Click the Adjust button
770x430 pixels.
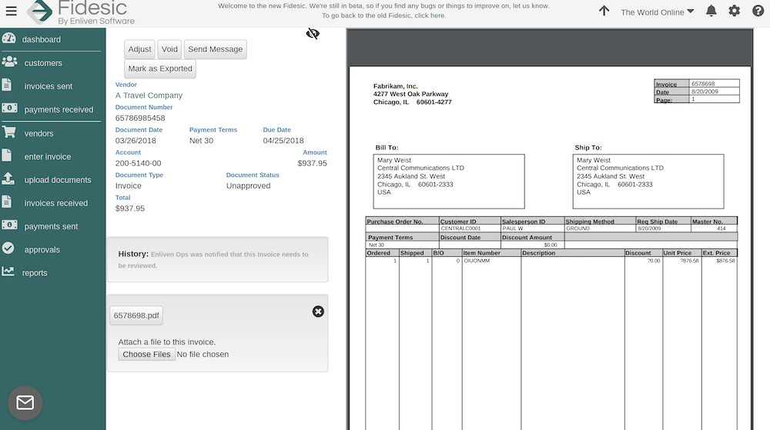[139, 49]
